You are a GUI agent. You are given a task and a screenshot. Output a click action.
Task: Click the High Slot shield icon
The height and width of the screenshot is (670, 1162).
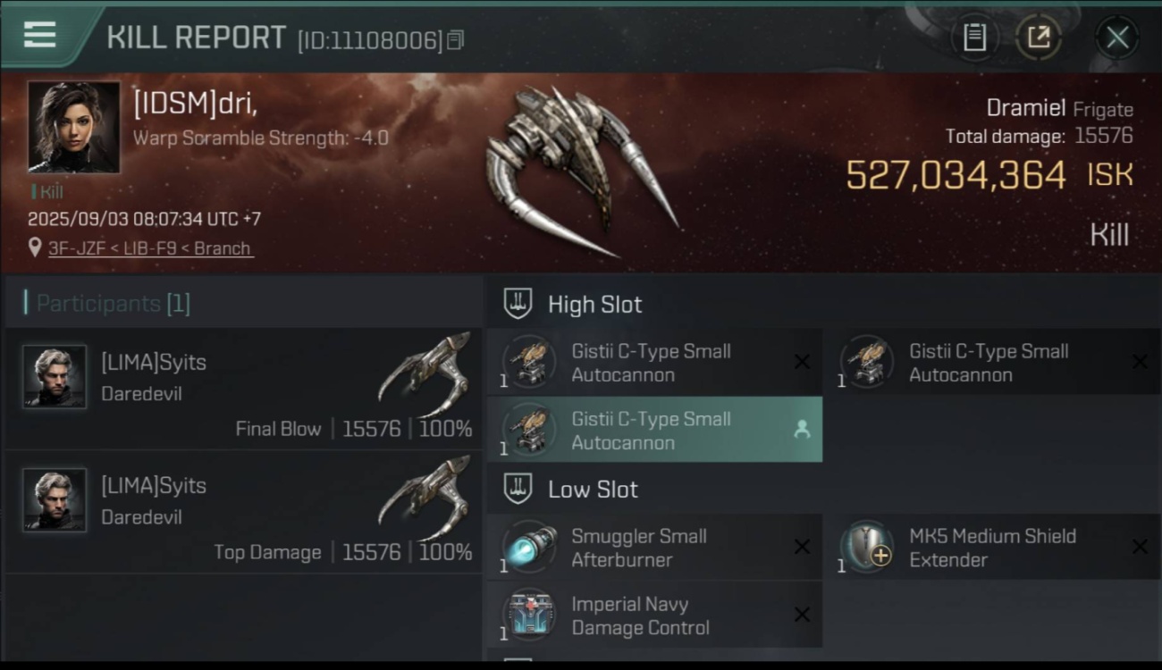point(518,304)
